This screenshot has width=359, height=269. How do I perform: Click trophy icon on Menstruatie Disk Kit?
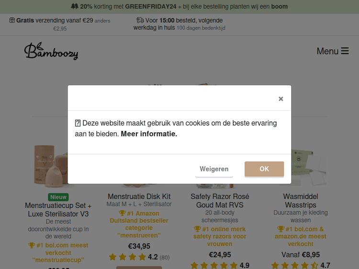tap(122, 213)
